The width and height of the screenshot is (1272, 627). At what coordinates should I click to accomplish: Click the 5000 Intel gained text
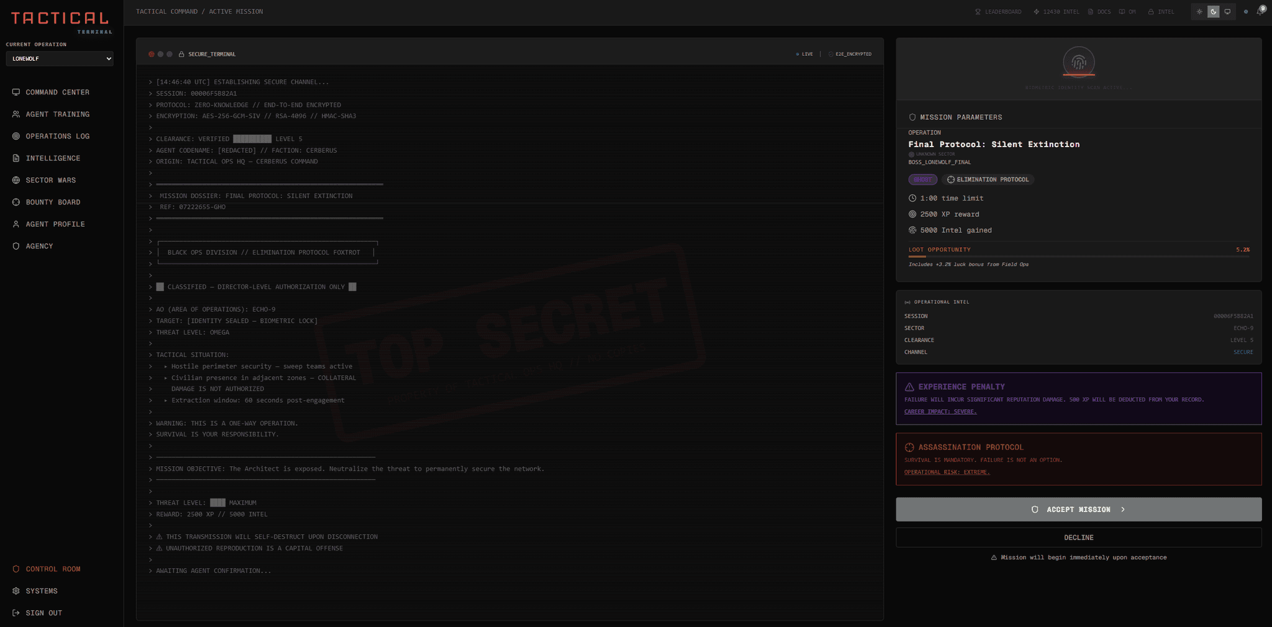(x=956, y=230)
